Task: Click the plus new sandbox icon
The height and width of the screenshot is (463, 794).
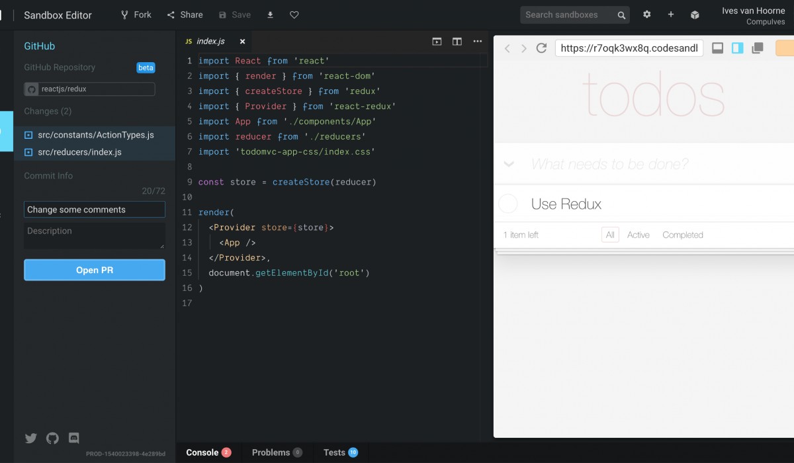Action: point(671,15)
